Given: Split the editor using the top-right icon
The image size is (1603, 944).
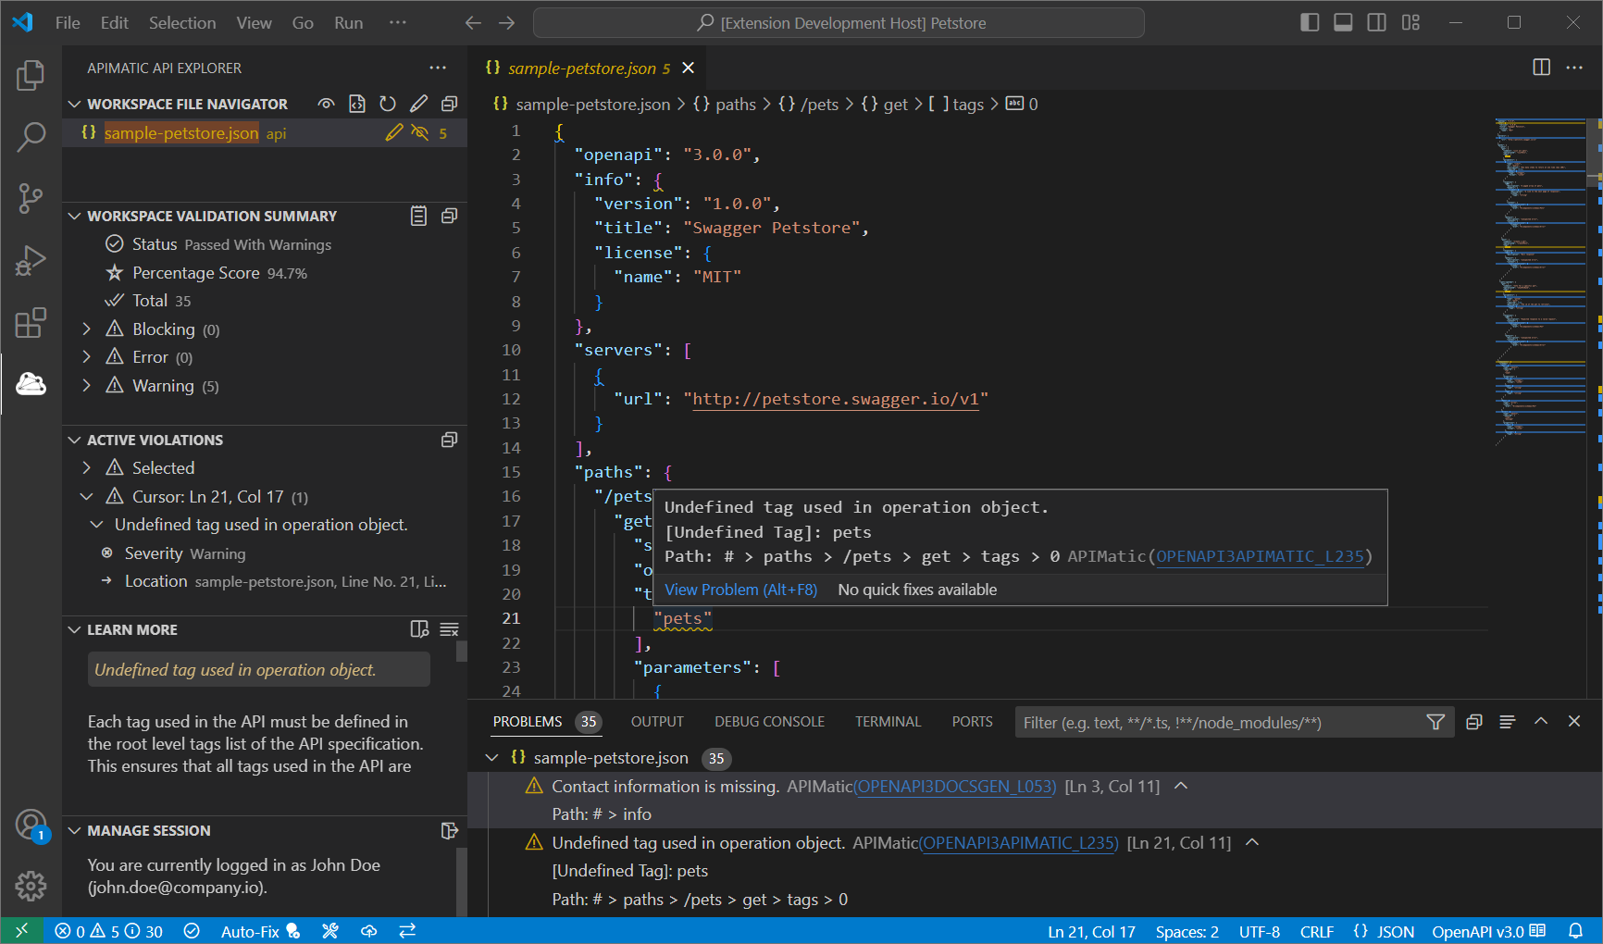Looking at the screenshot, I should tap(1540, 68).
